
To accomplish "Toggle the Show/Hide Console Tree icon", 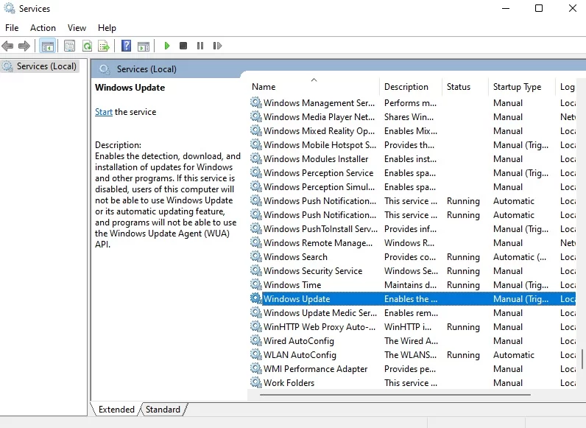I will point(47,46).
